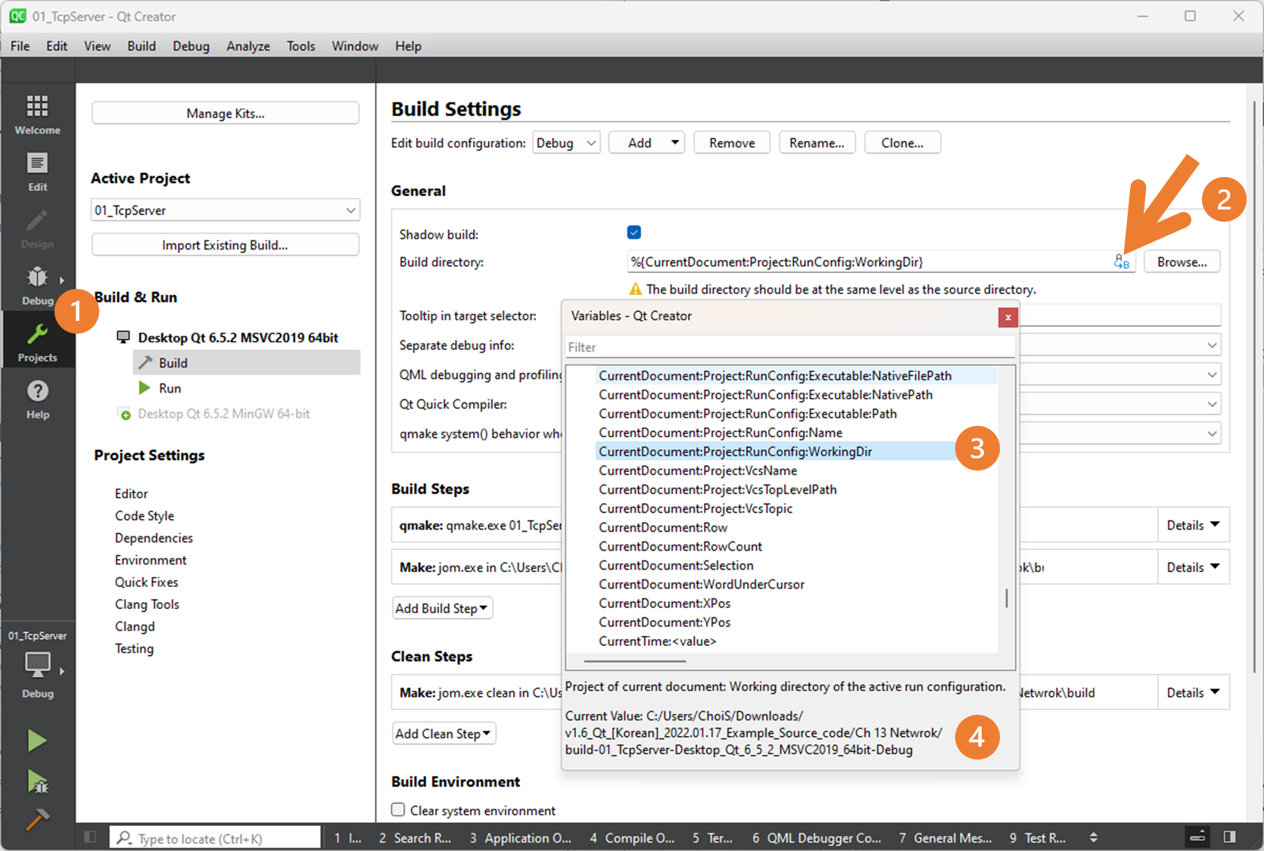This screenshot has height=851, width=1264.
Task: Open the Window menu
Action: pyautogui.click(x=355, y=46)
